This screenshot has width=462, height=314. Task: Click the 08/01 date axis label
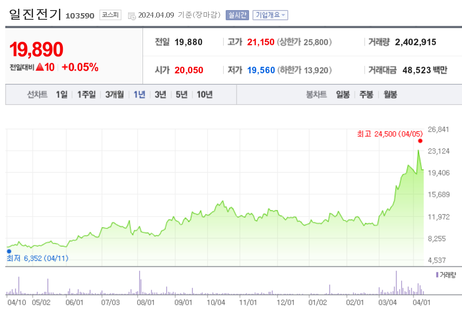(x=146, y=303)
